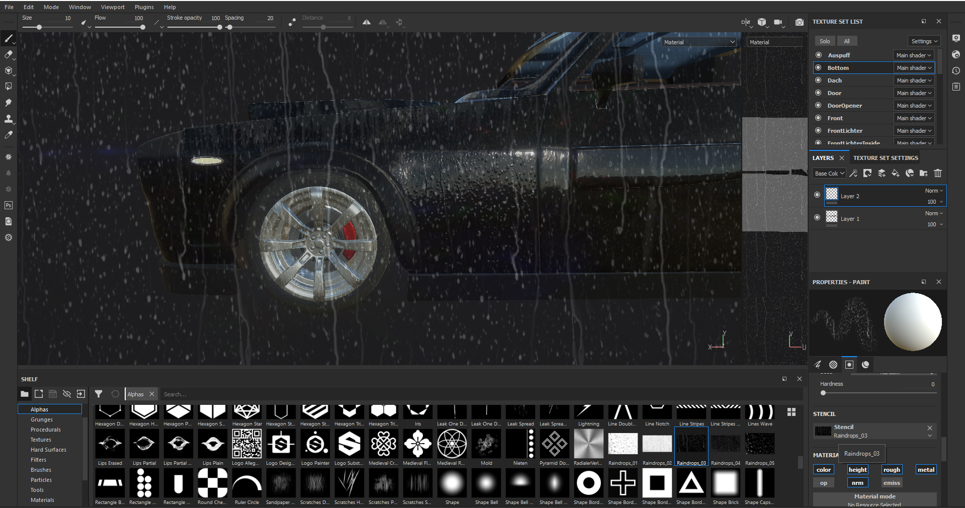Hide Layer 2
This screenshot has height=508, width=965.
point(817,195)
